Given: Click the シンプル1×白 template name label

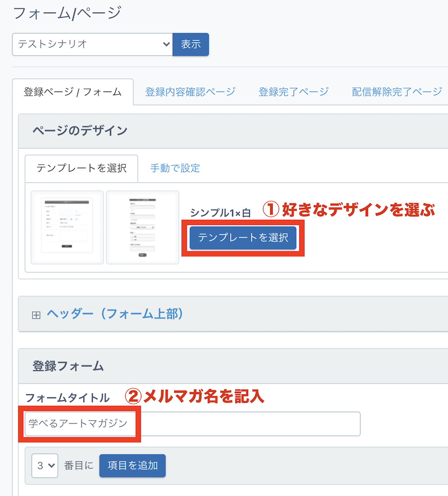Looking at the screenshot, I should 220,213.
